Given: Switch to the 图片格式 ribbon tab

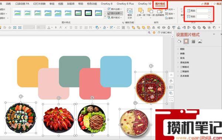Looking at the screenshot, I should click(x=160, y=4).
